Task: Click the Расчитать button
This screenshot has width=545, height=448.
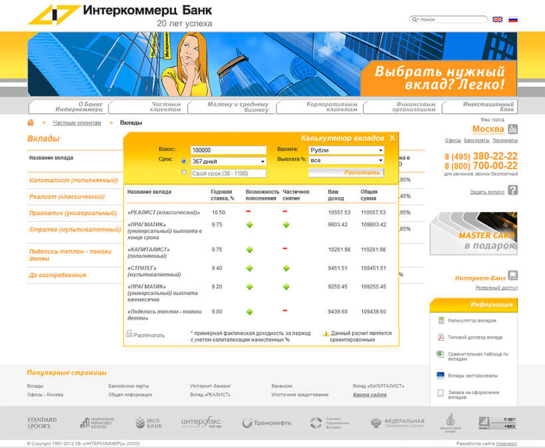Action: 346,172
